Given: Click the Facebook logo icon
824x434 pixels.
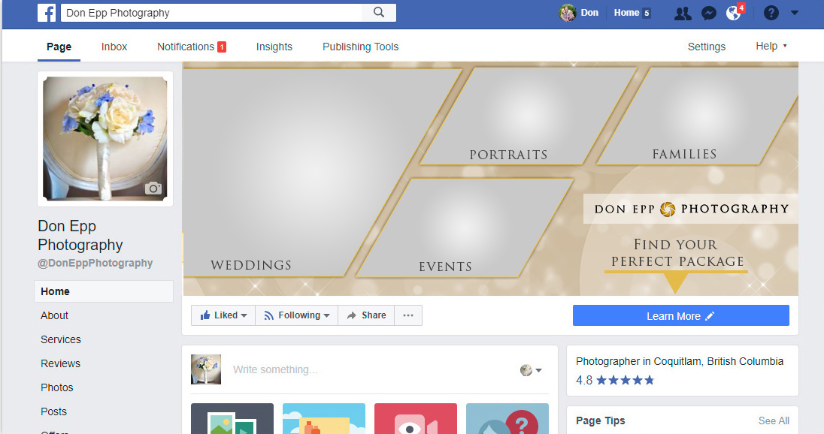Looking at the screenshot, I should pos(47,13).
